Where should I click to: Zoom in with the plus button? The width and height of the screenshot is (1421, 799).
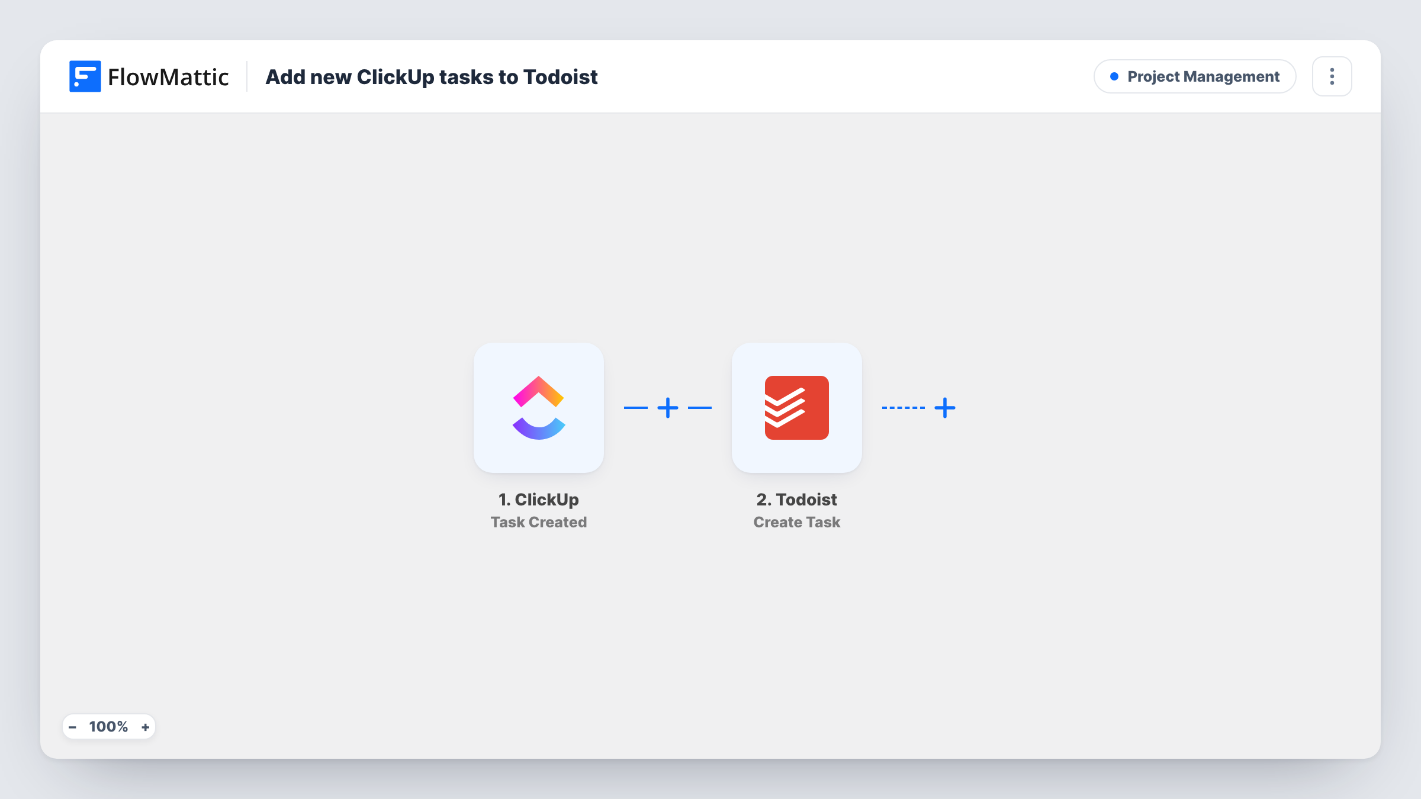click(x=145, y=727)
